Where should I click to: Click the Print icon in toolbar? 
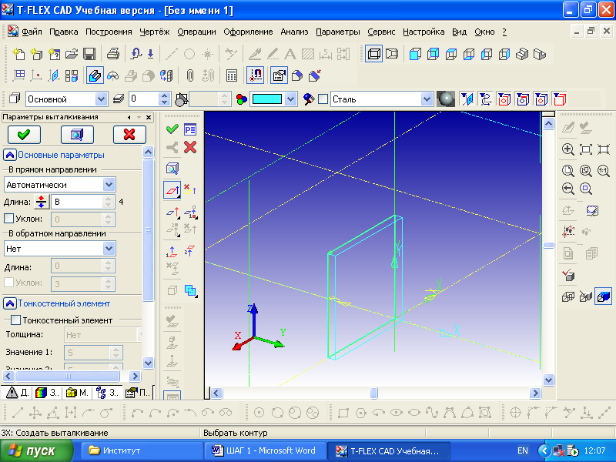[x=113, y=54]
